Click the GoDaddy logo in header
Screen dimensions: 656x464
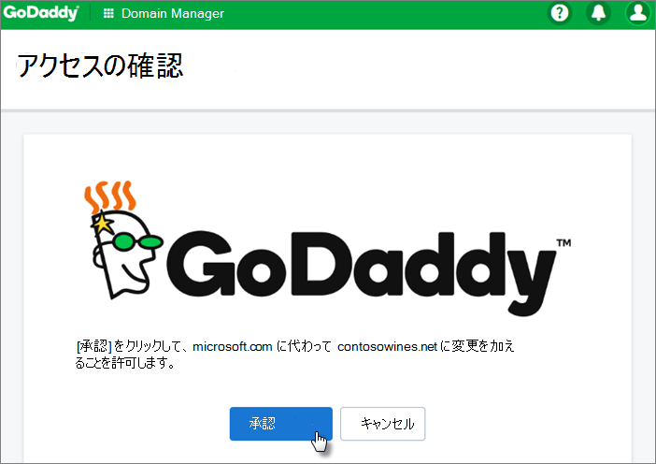[x=40, y=13]
